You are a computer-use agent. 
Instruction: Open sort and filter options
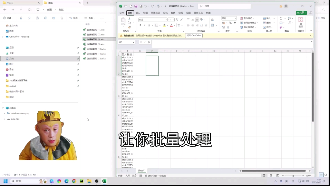289,18
